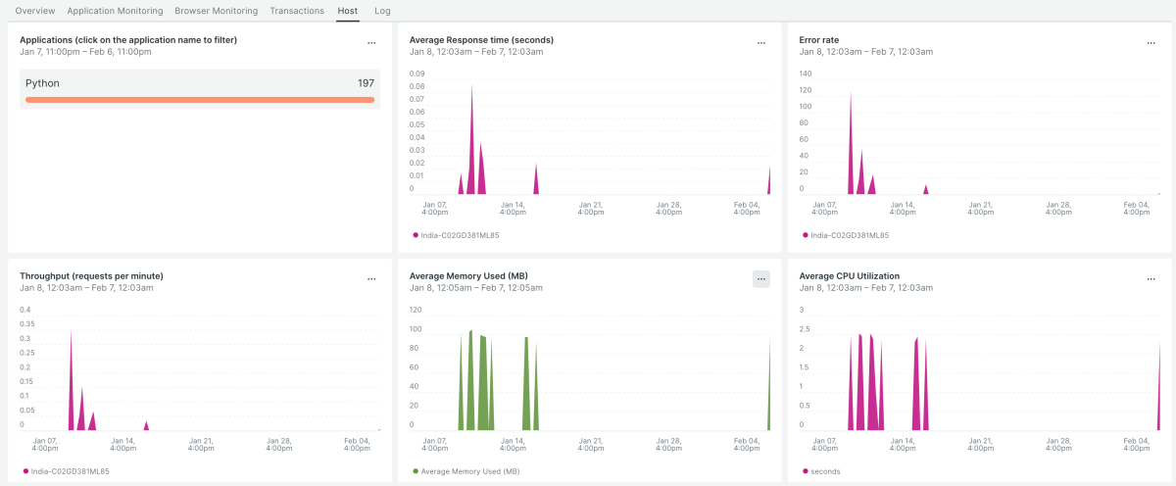This screenshot has width=1176, height=486.
Task: Toggle the seconds legend in CPU chart
Action: point(825,471)
